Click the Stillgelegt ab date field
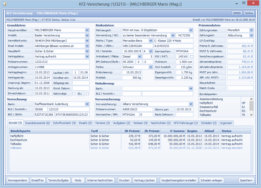This screenshot has height=188, width=261. point(81,83)
